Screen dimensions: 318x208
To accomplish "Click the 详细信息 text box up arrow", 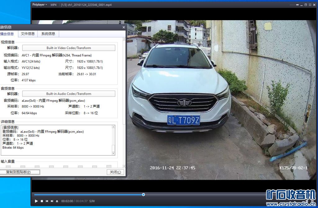I will (x=113, y=127).
